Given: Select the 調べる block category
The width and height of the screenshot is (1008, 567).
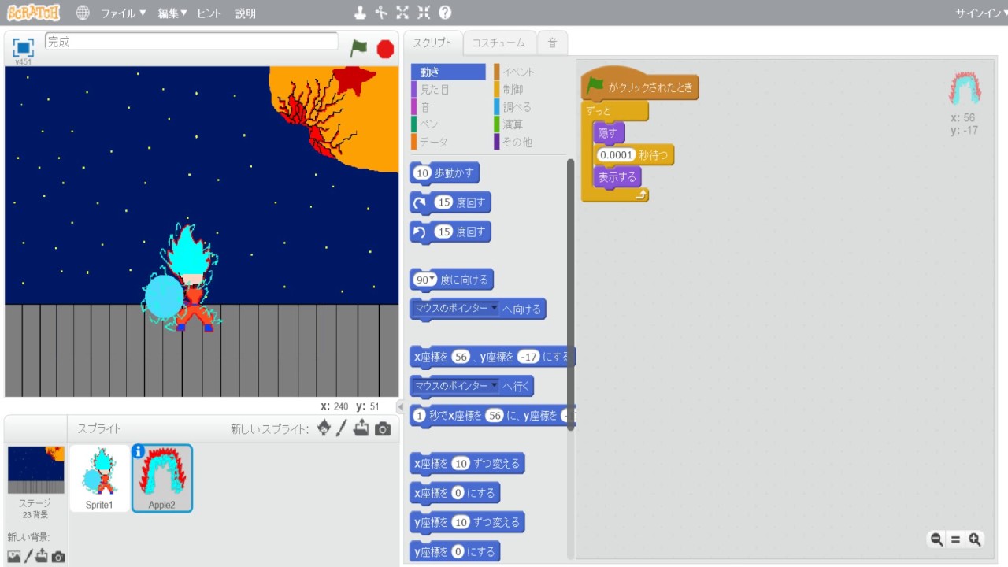Looking at the screenshot, I should (530, 107).
